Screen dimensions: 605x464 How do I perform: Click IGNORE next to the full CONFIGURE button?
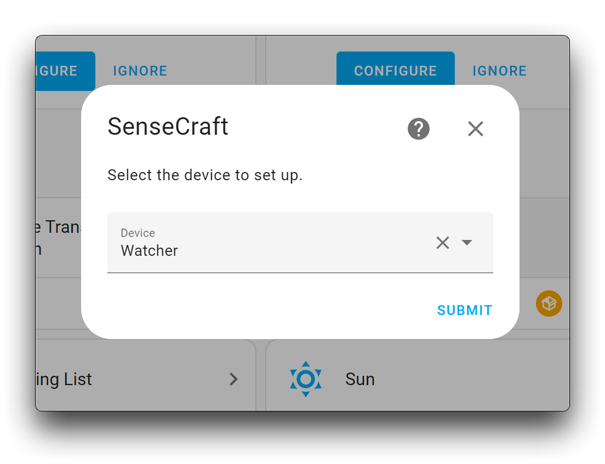pyautogui.click(x=499, y=71)
